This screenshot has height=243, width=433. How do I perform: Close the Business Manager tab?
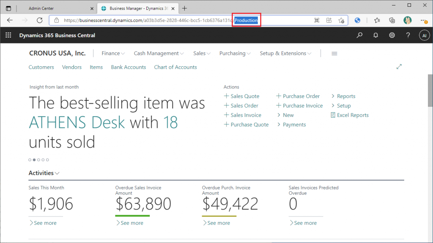tap(173, 8)
